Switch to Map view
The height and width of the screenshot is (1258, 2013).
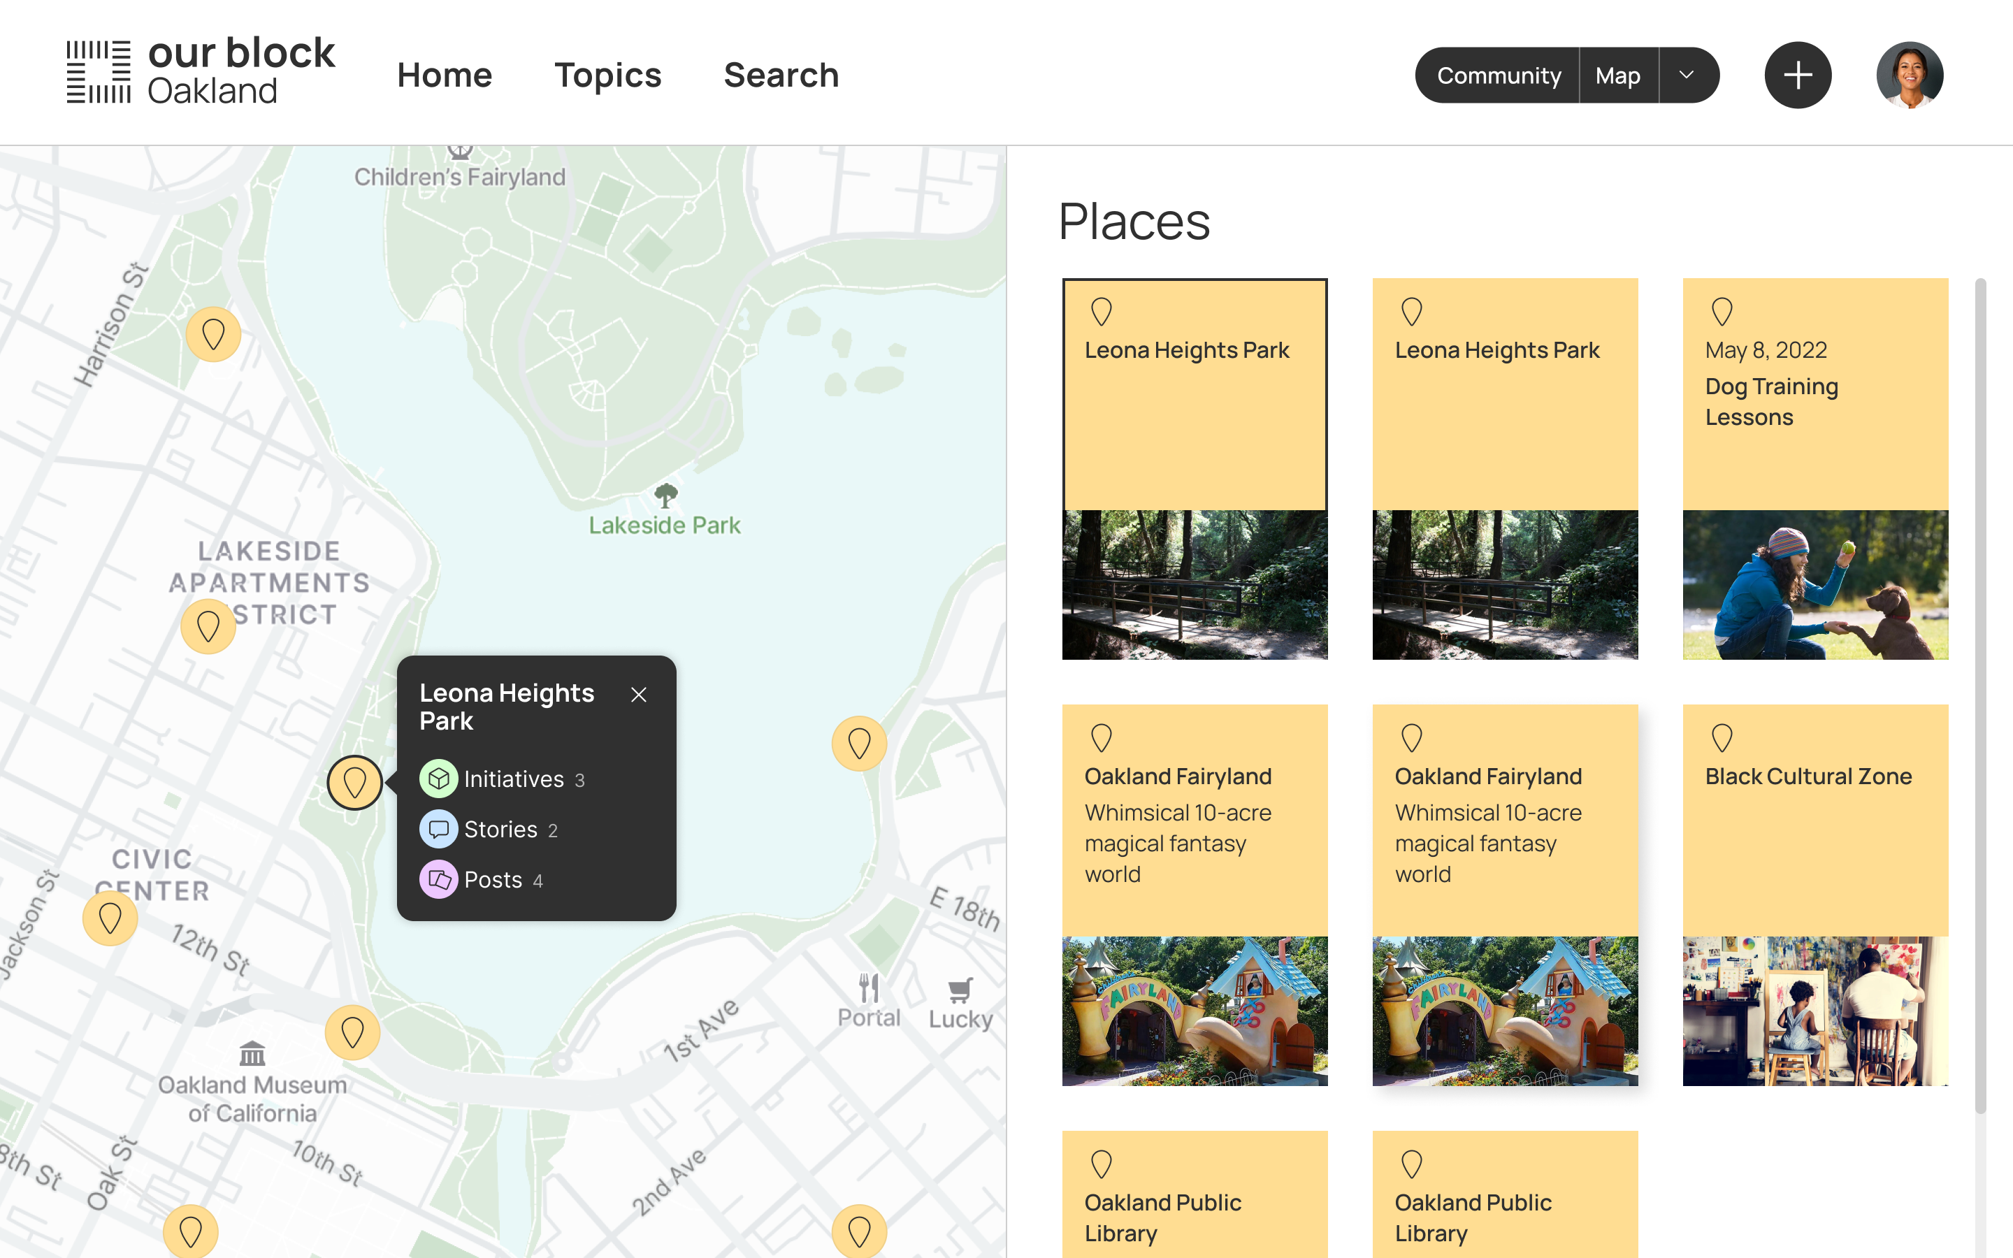1617,75
